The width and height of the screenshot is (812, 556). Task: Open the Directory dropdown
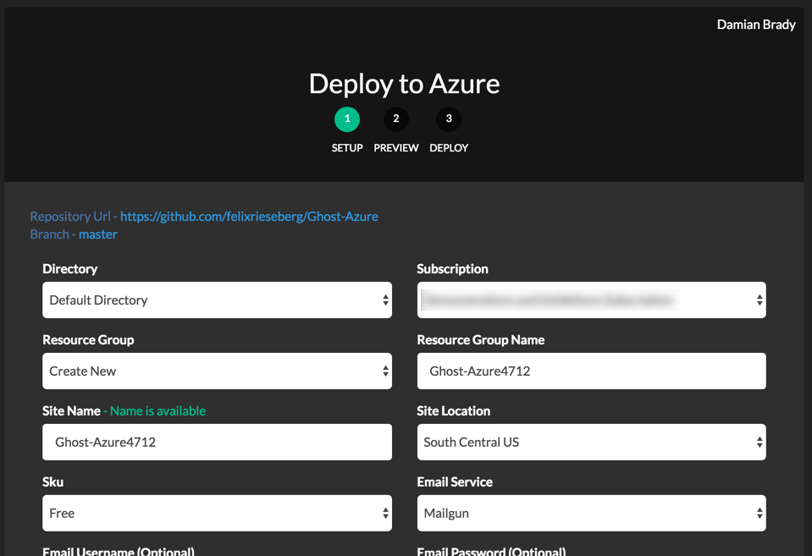[x=217, y=300]
